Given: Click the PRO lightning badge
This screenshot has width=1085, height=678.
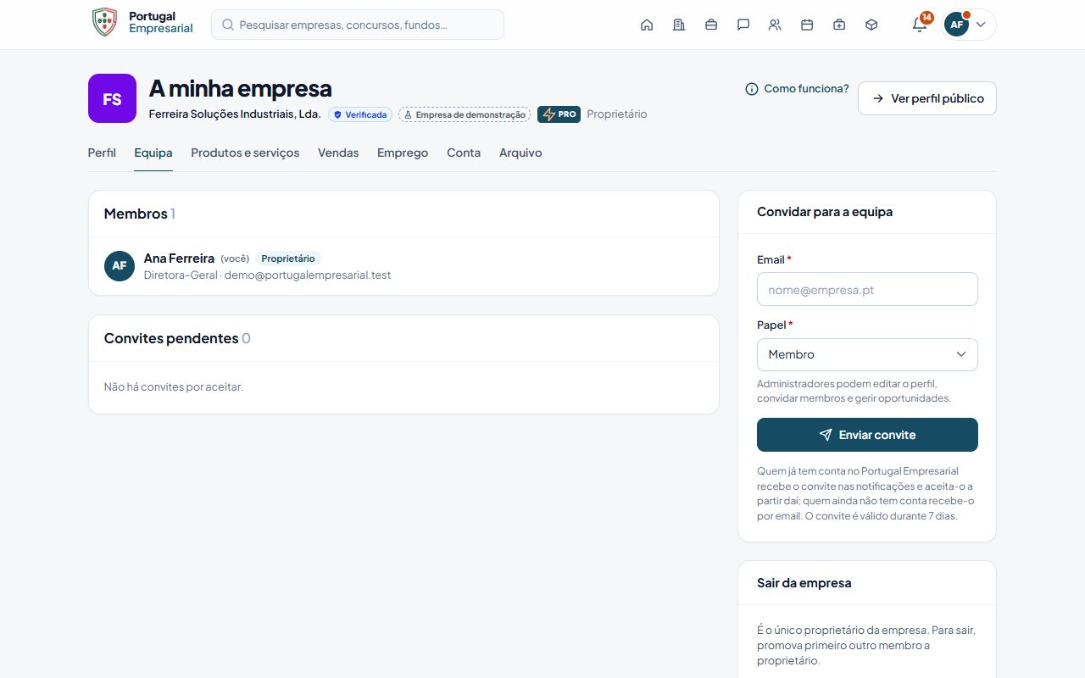Looking at the screenshot, I should [559, 114].
